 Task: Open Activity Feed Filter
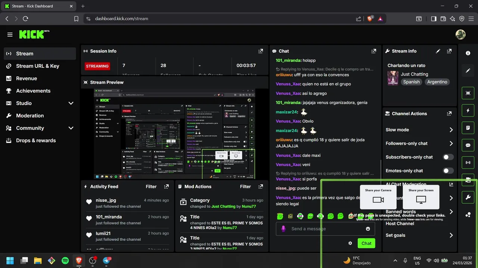151,186
